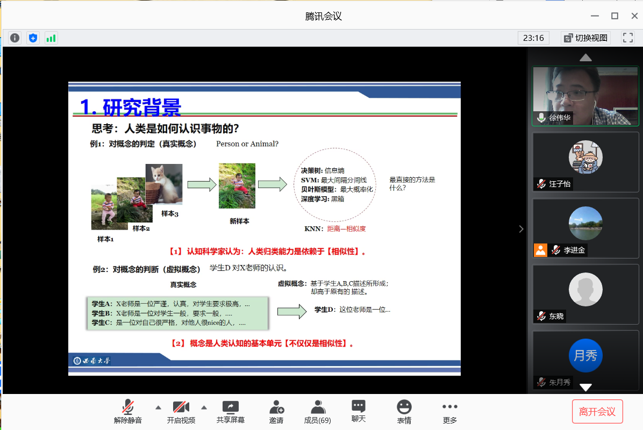
Task: Leave the meeting
Action: coord(597,412)
